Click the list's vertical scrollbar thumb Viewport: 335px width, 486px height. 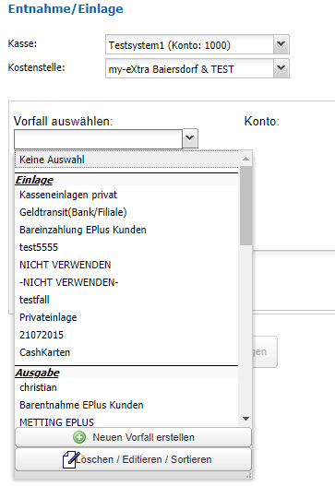(245, 206)
